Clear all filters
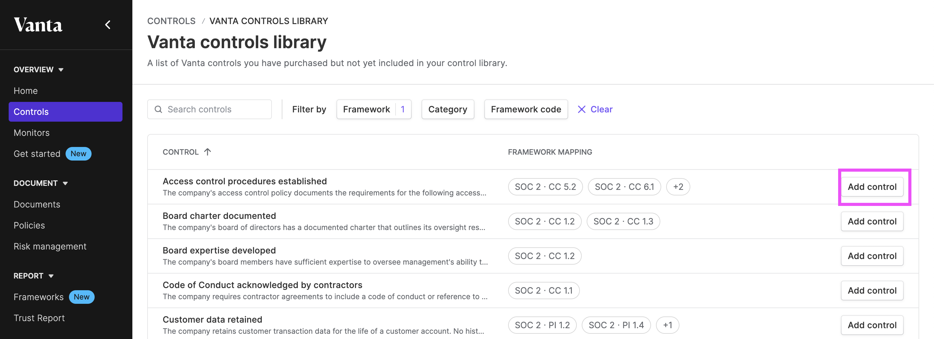 point(595,109)
